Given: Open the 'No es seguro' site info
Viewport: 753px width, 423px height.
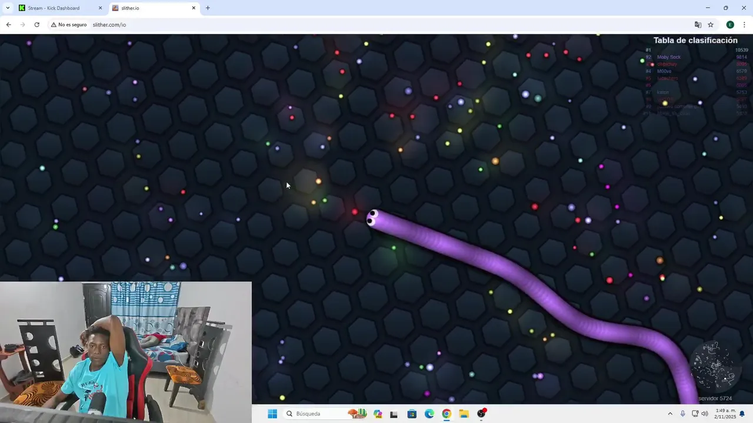Looking at the screenshot, I should click(69, 25).
